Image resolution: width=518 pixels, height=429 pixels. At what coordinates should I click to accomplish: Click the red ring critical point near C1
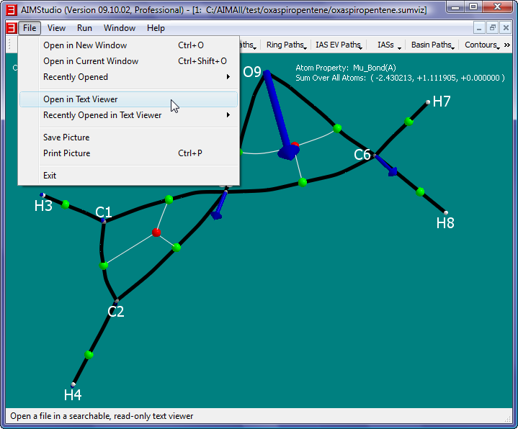click(x=156, y=232)
